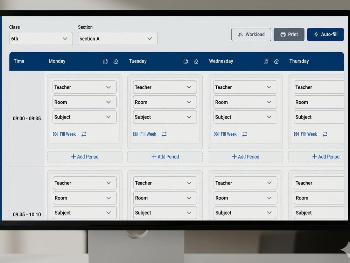
Task: Click the Monday column header
Action: (57, 61)
